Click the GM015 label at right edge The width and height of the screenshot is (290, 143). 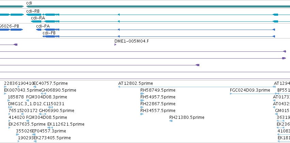tap(283, 111)
